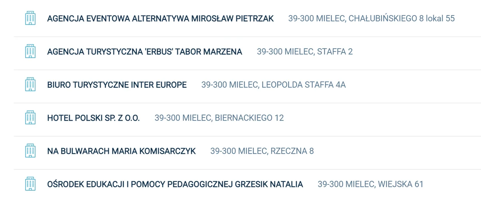This screenshot has width=481, height=201.
Task: Click the Chałubińskiego 8 lokal 55 address
Action: pos(371,18)
